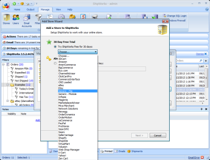Open the store type Choose... combo box
The width and height of the screenshot is (210, 160).
click(x=77, y=52)
